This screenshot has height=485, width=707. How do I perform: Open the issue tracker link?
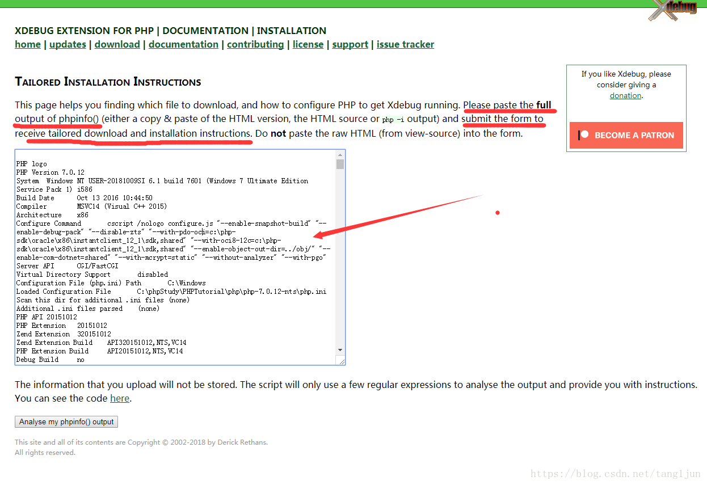tap(405, 44)
